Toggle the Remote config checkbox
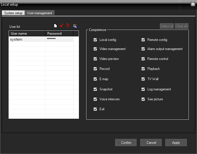The width and height of the screenshot is (197, 154). [x=143, y=40]
